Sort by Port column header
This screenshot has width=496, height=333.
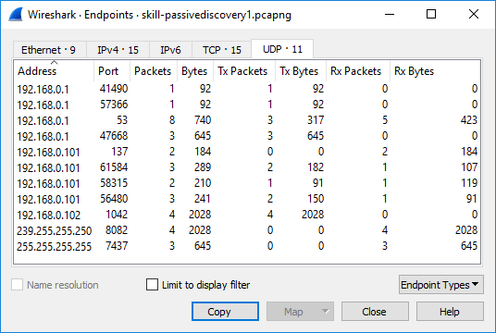[112, 71]
